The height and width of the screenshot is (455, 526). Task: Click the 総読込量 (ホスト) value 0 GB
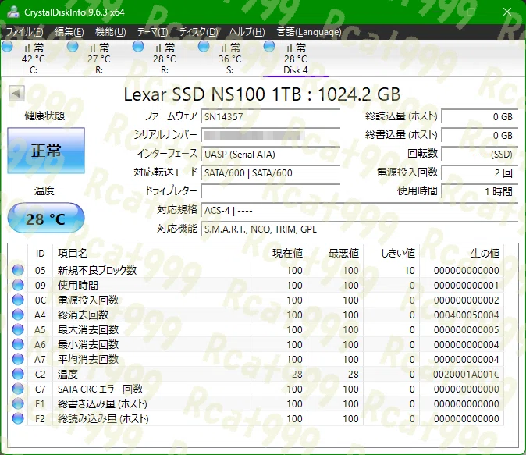click(480, 116)
